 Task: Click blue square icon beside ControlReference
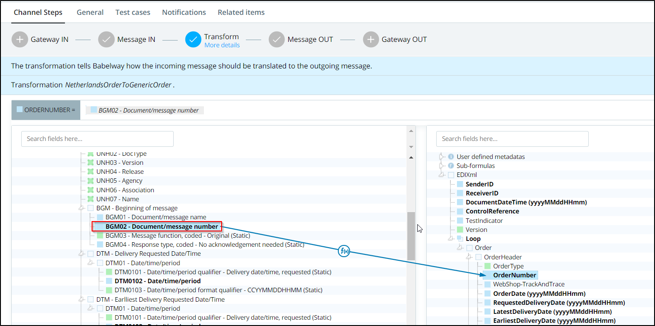coord(460,211)
